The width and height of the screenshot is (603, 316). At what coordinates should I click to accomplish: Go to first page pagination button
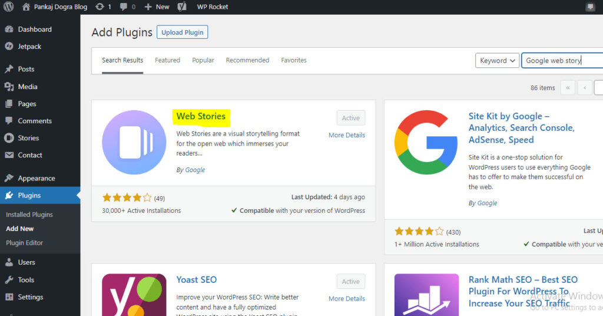point(568,88)
